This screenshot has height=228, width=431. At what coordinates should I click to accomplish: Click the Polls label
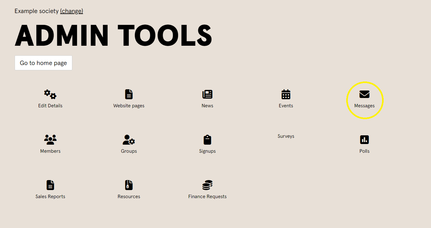click(x=364, y=151)
